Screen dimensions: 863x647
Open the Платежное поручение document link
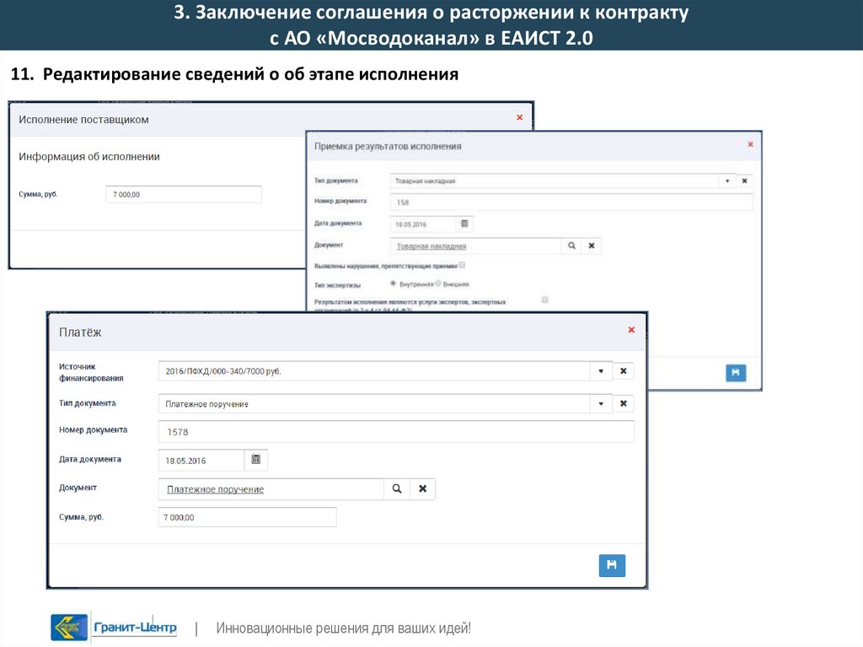coord(215,489)
